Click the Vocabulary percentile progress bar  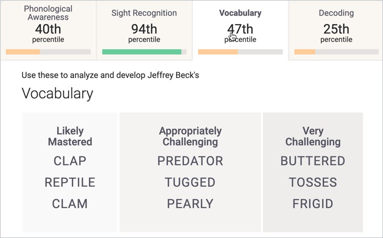coord(240,52)
